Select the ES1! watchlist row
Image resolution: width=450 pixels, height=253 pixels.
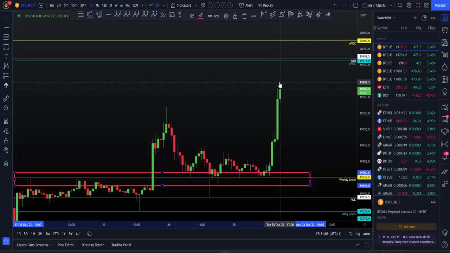pyautogui.click(x=406, y=87)
